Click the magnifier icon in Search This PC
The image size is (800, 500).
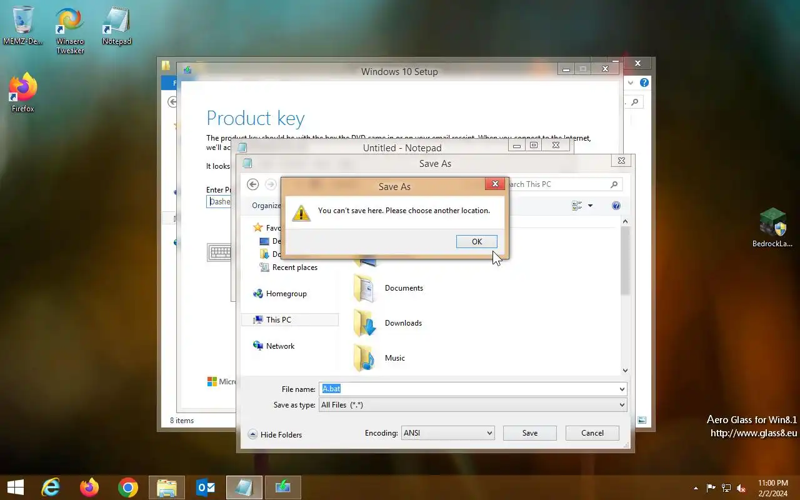[614, 184]
